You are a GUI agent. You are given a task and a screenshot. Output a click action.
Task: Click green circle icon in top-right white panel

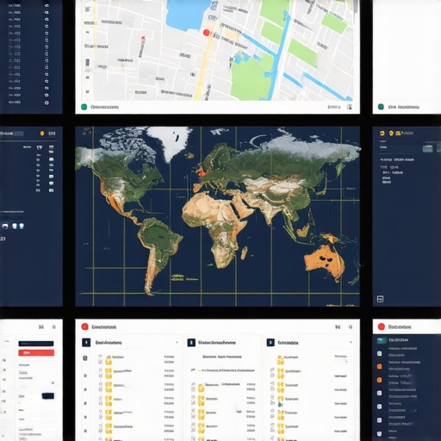[381, 107]
